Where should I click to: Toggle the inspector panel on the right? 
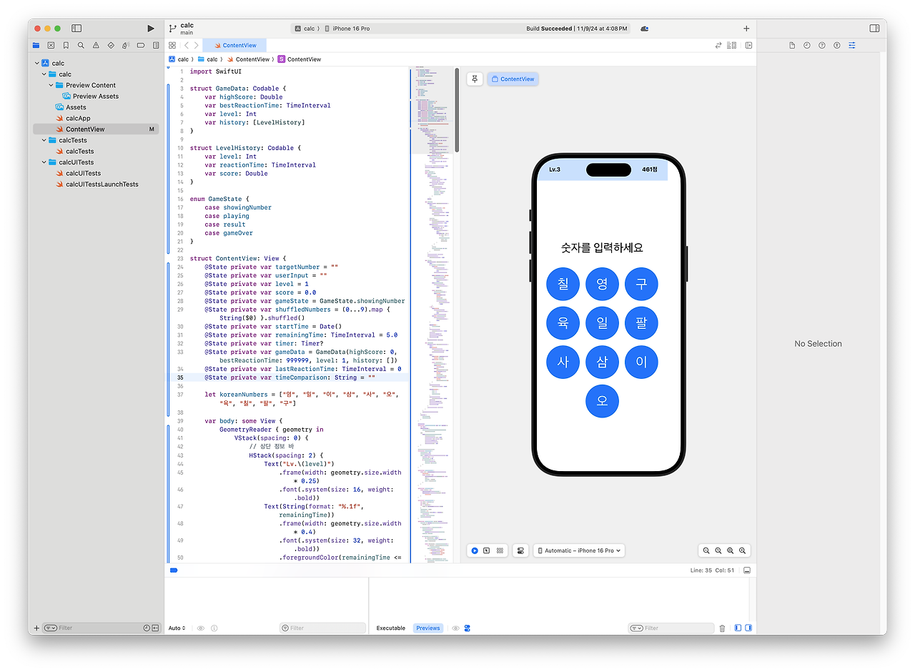(874, 28)
